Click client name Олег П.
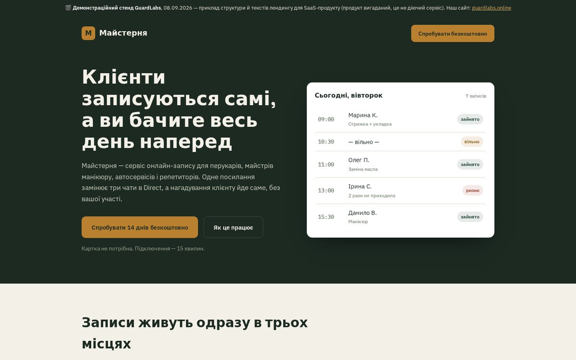 coord(359,160)
